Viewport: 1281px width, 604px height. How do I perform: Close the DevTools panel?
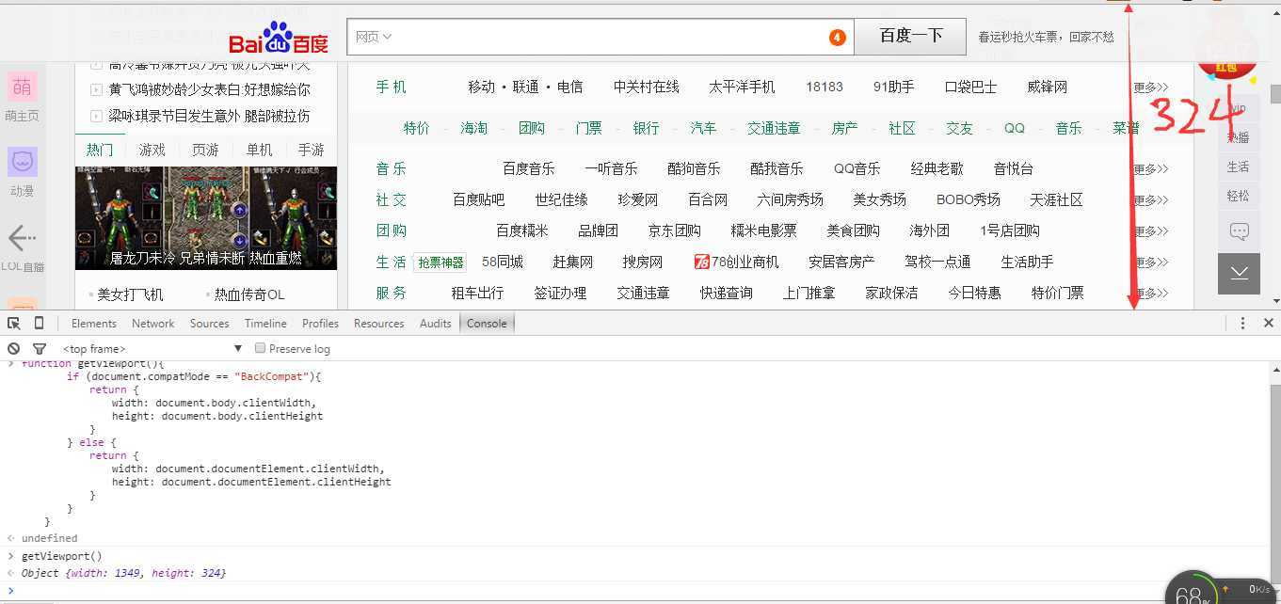tap(1268, 323)
